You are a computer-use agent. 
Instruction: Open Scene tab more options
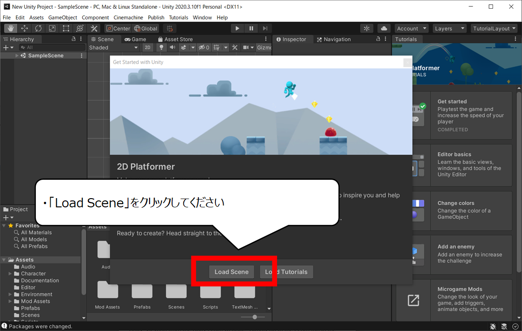pos(266,39)
